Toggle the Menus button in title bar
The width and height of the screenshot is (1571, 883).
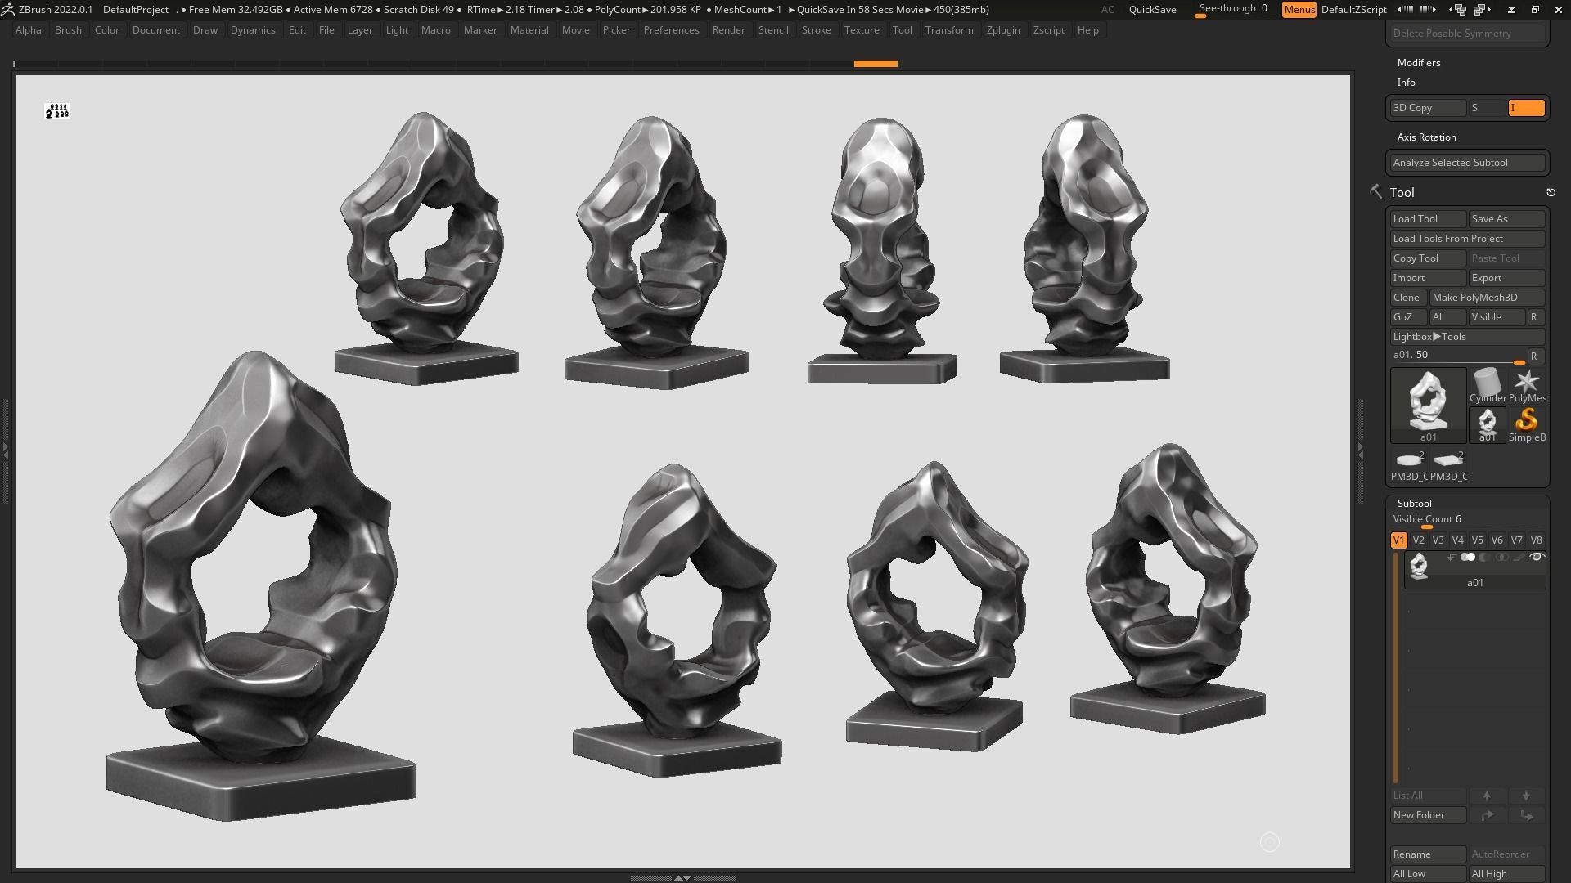click(1299, 10)
